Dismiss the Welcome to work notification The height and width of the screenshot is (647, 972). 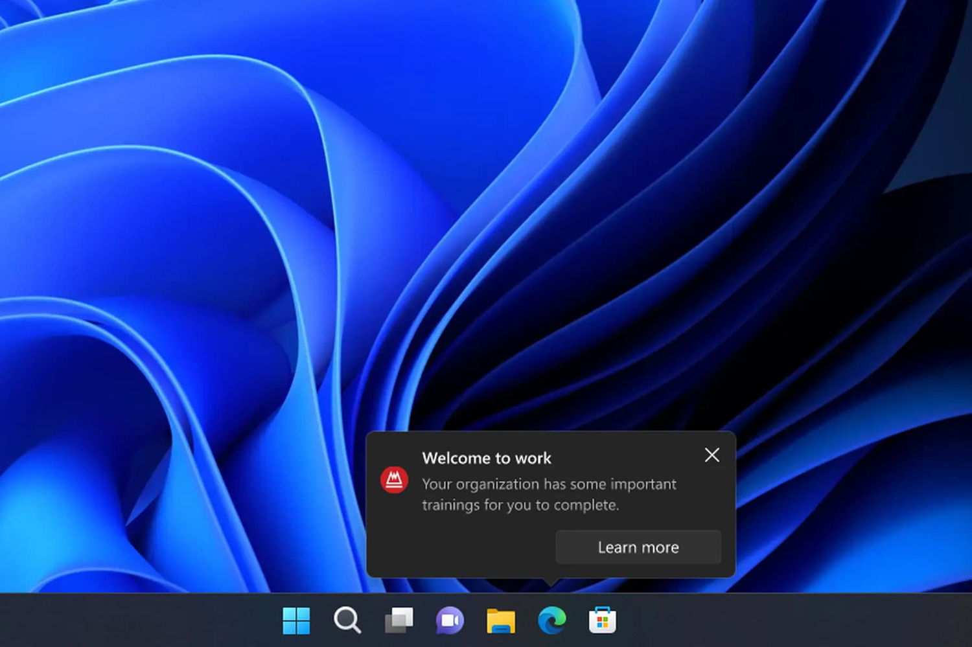712,455
